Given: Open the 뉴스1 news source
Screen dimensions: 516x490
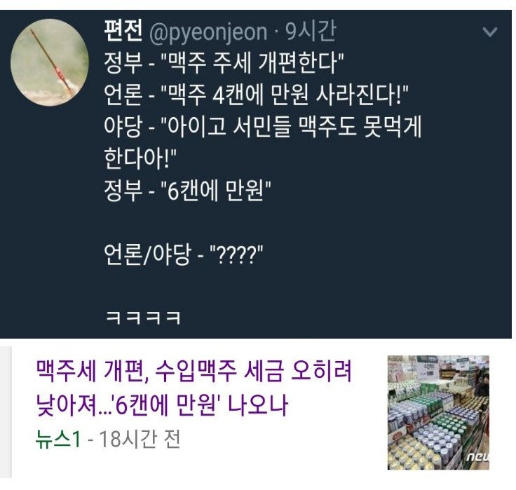Looking at the screenshot, I should [58, 440].
